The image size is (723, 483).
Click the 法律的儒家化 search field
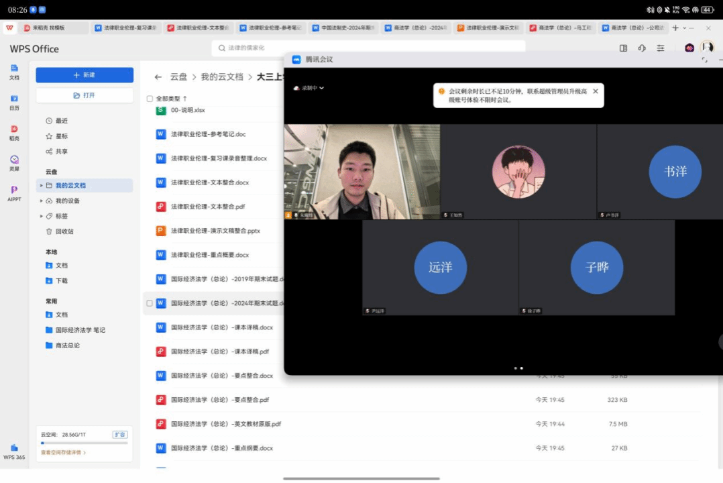[x=368, y=48]
